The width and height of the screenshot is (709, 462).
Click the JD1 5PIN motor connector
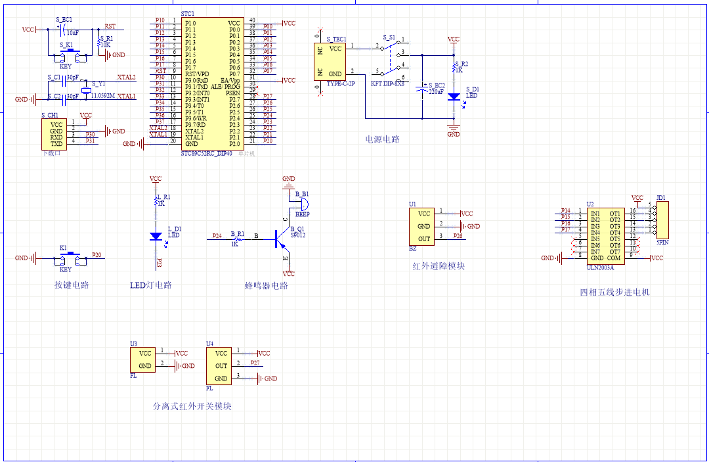[662, 221]
